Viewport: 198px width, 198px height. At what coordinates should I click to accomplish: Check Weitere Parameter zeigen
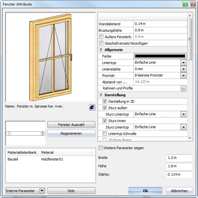[100, 148]
